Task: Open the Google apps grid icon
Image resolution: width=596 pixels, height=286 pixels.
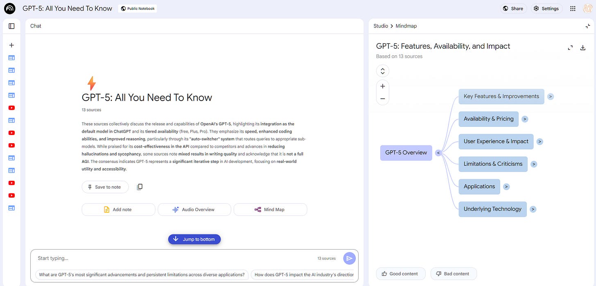Action: pos(573,9)
